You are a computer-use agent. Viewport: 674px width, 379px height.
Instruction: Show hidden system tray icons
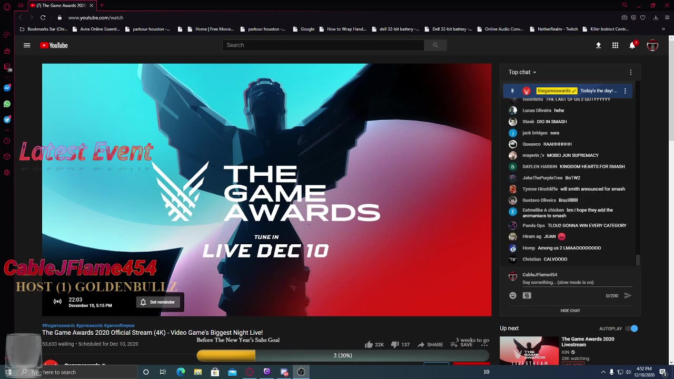[x=603, y=372]
